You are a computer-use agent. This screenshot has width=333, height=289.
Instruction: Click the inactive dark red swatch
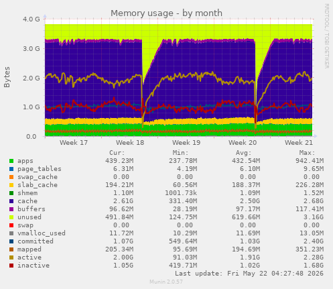[x=11, y=266]
